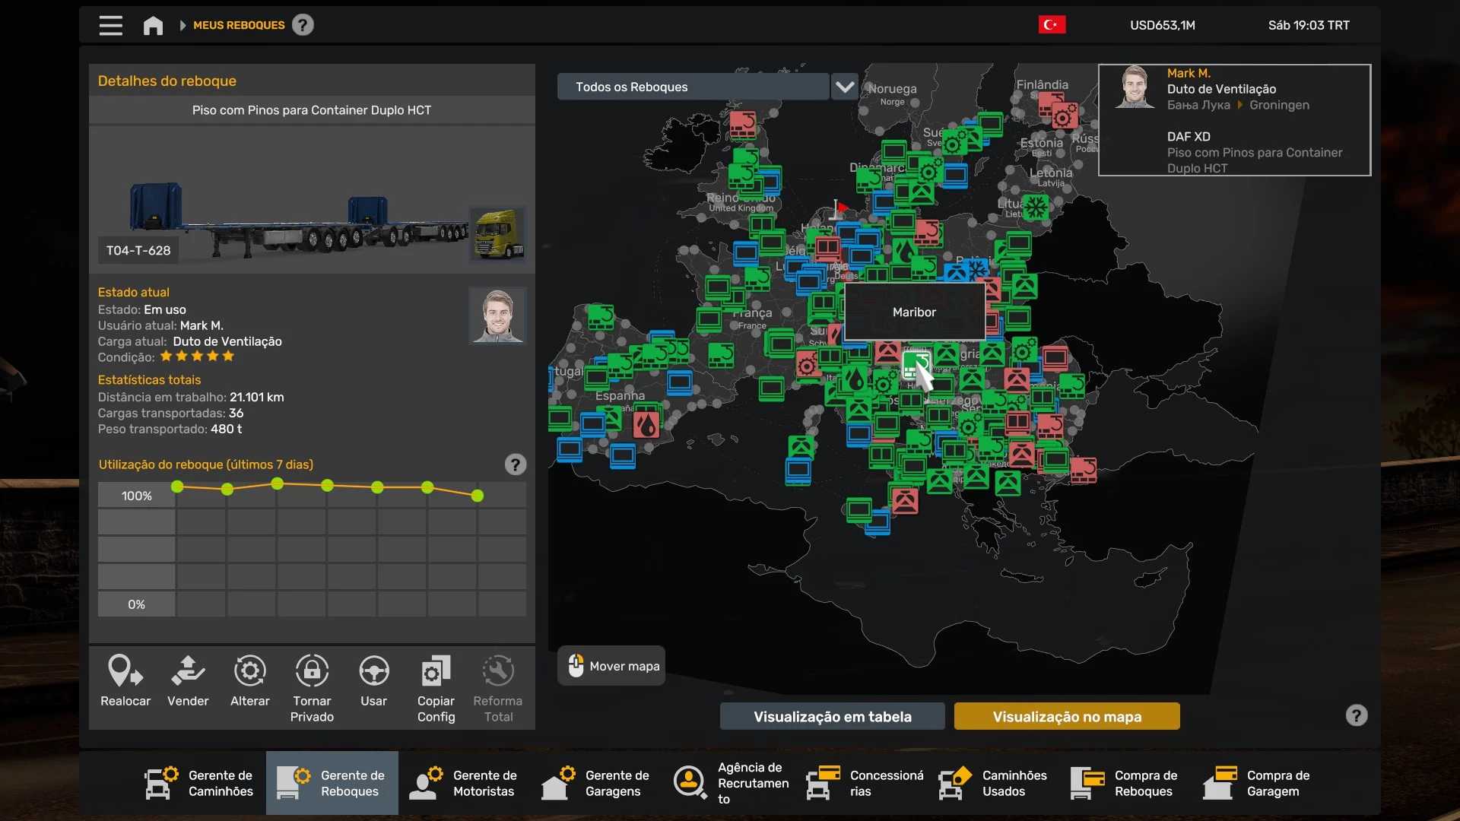The image size is (1460, 821).
Task: Click help icon next to Meus Reboques
Action: coord(303,25)
